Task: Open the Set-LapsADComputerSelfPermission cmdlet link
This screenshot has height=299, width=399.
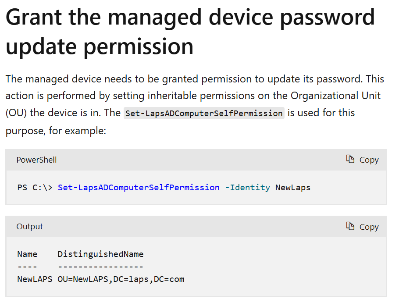Action: pyautogui.click(x=139, y=187)
